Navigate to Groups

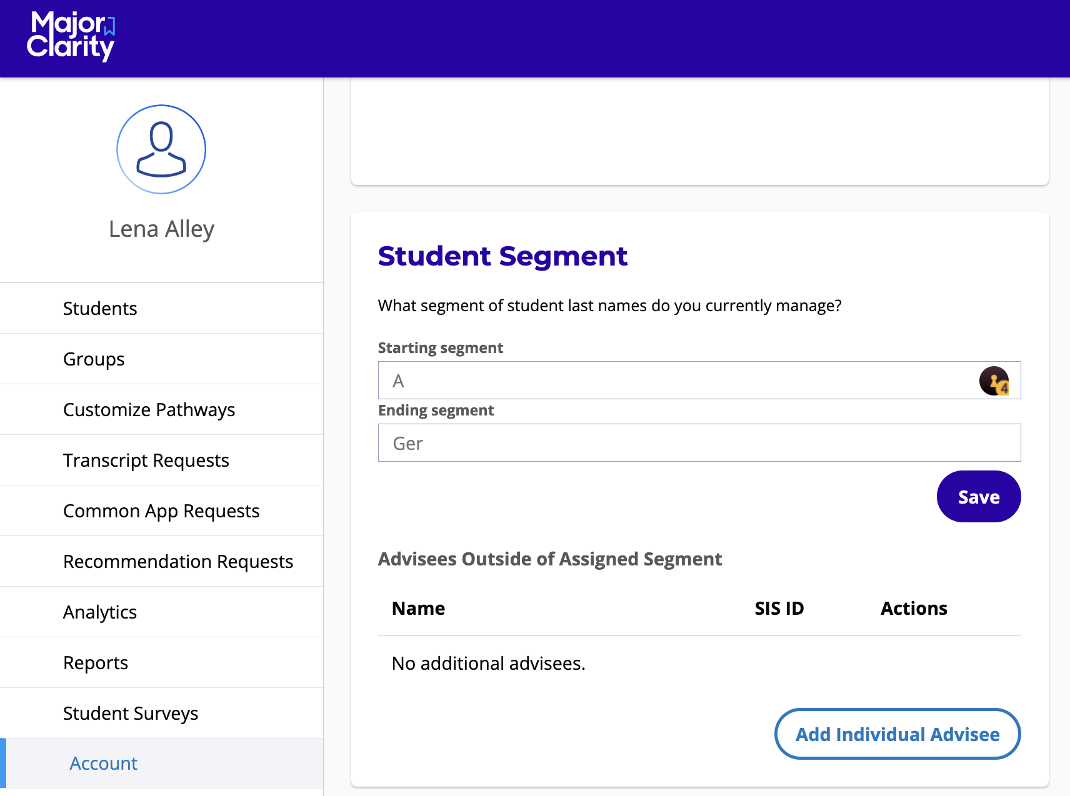93,359
